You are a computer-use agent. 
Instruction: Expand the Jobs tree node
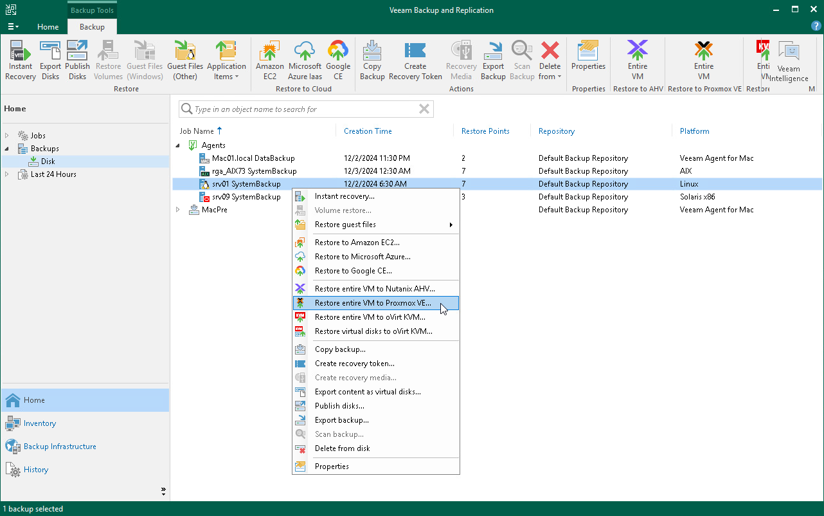pos(6,135)
